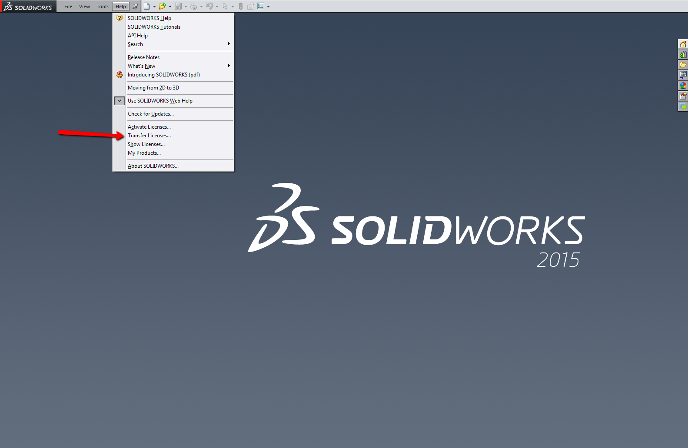This screenshot has height=448, width=688.
Task: Click the Introducing SOLIDWORKS pdf icon
Action: [120, 75]
